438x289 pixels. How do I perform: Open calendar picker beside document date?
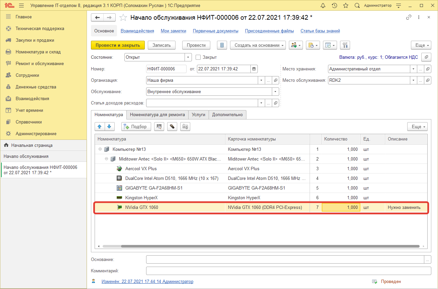(x=254, y=69)
